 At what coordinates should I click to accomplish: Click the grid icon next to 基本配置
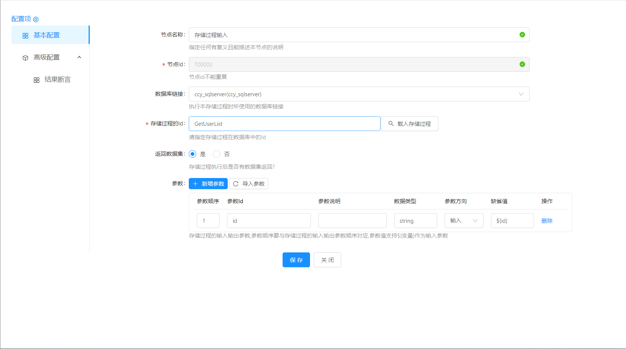click(x=25, y=36)
